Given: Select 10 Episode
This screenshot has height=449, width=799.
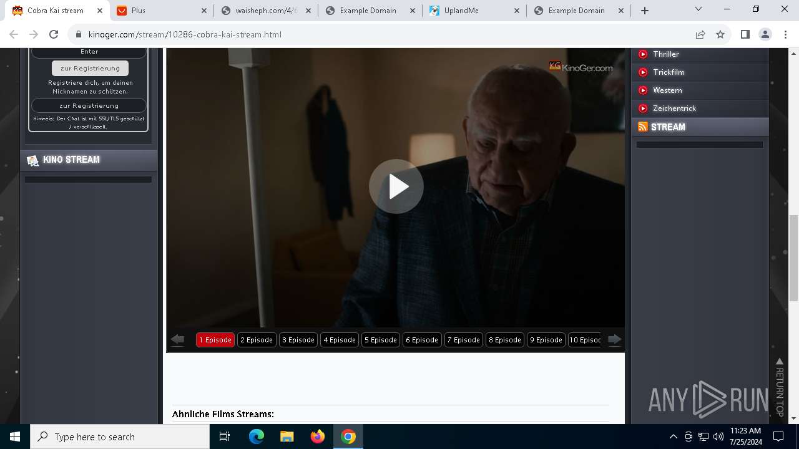Looking at the screenshot, I should [585, 340].
